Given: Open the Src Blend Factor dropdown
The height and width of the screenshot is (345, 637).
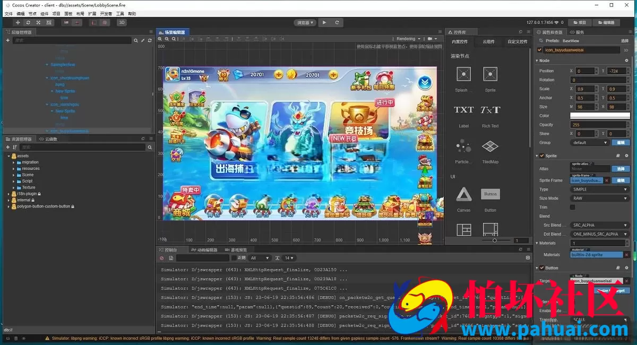Looking at the screenshot, I should 599,225.
